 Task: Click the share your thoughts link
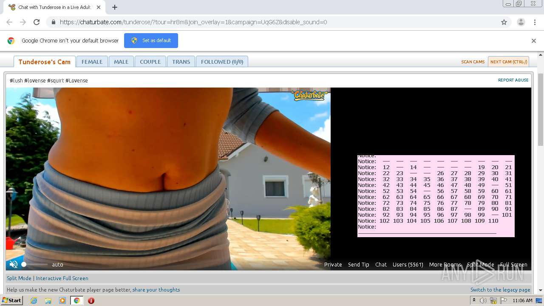point(156,289)
